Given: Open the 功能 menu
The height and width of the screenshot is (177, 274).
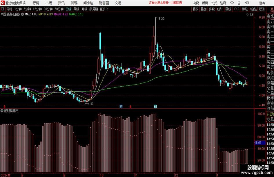Looking at the screenshot, I should pyautogui.click(x=196, y=3).
